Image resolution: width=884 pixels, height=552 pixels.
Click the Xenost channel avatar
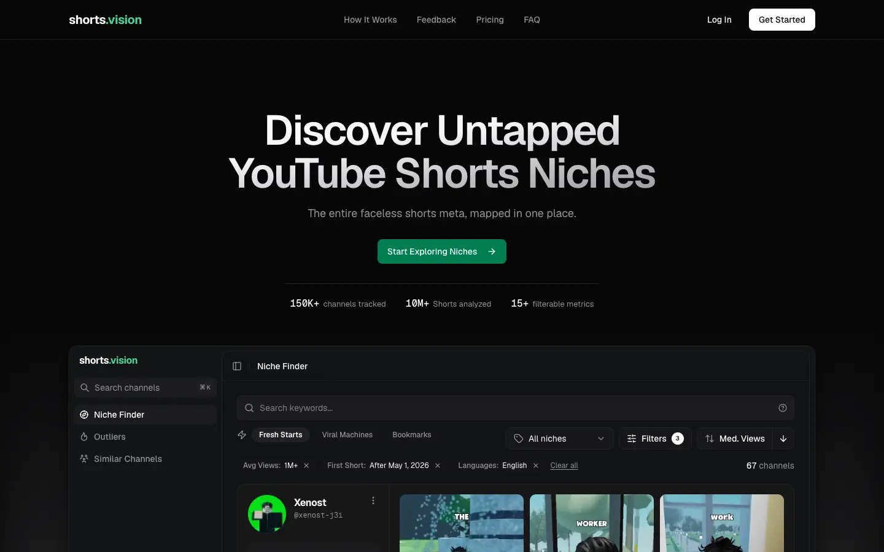267,514
